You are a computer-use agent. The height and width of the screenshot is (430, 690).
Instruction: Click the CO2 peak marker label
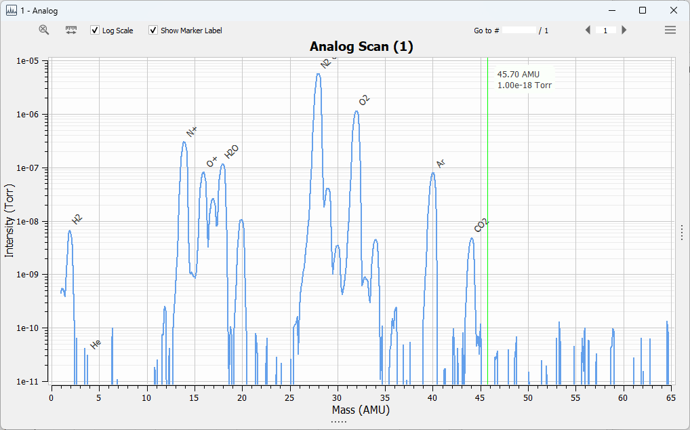coord(481,226)
